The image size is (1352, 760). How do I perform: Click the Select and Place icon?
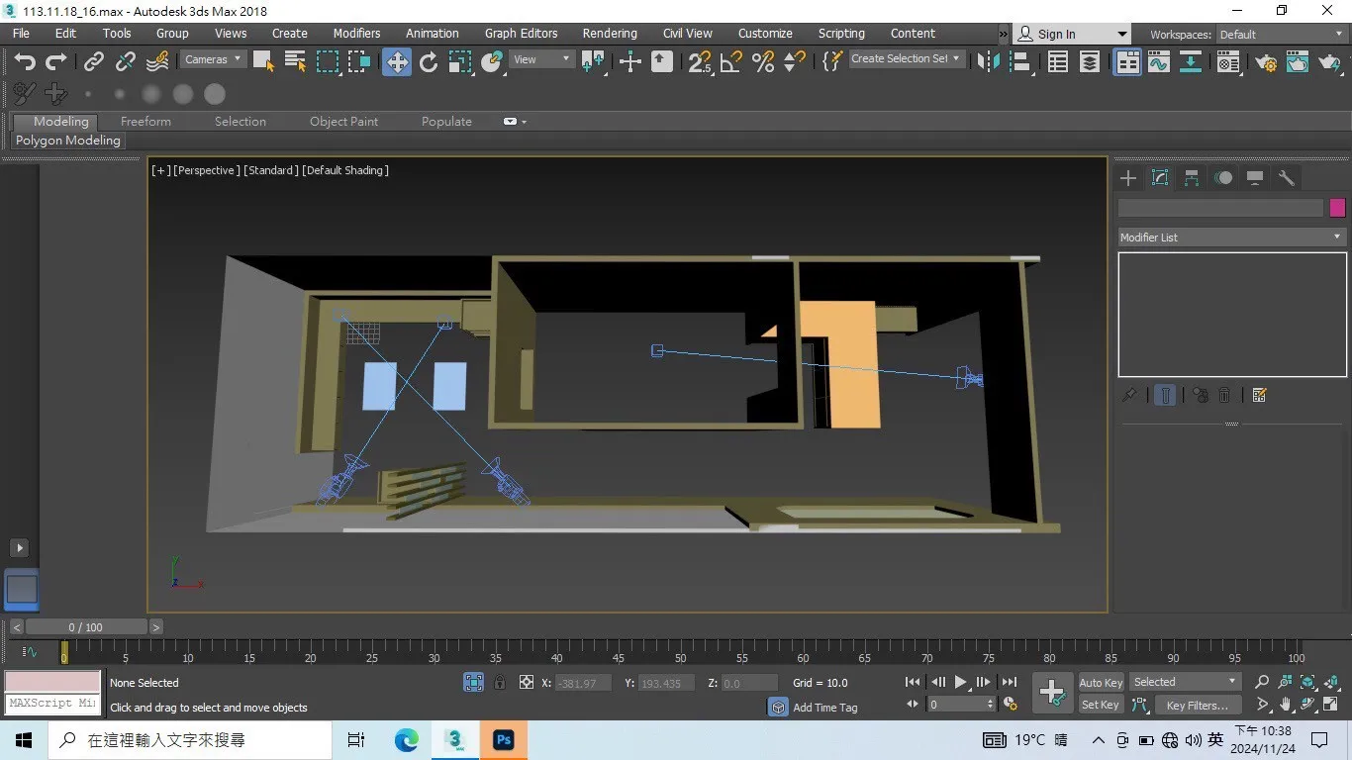point(492,61)
